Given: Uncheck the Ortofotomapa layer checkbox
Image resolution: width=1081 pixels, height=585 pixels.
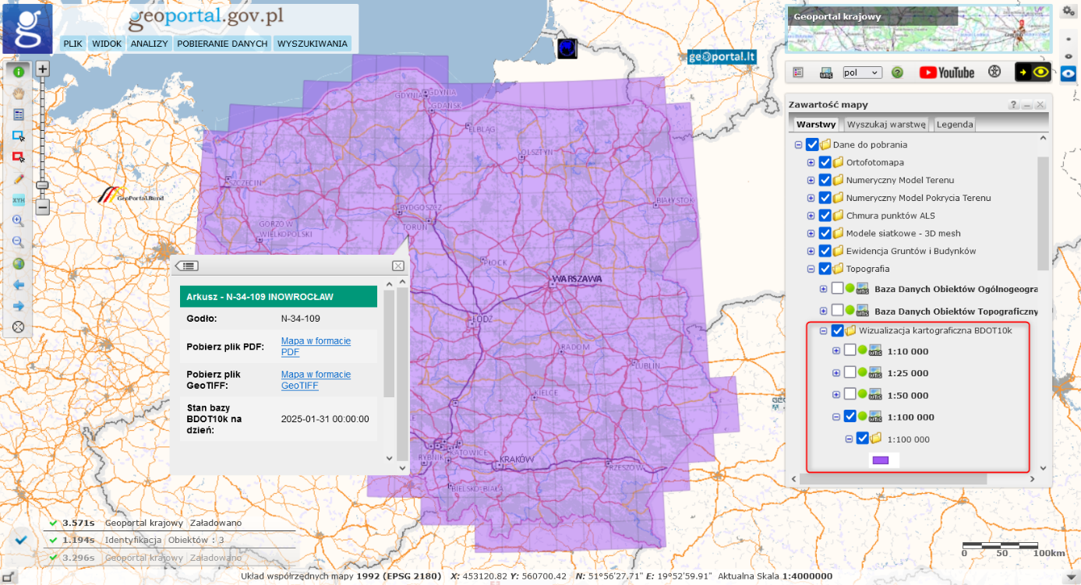Looking at the screenshot, I should coord(825,162).
